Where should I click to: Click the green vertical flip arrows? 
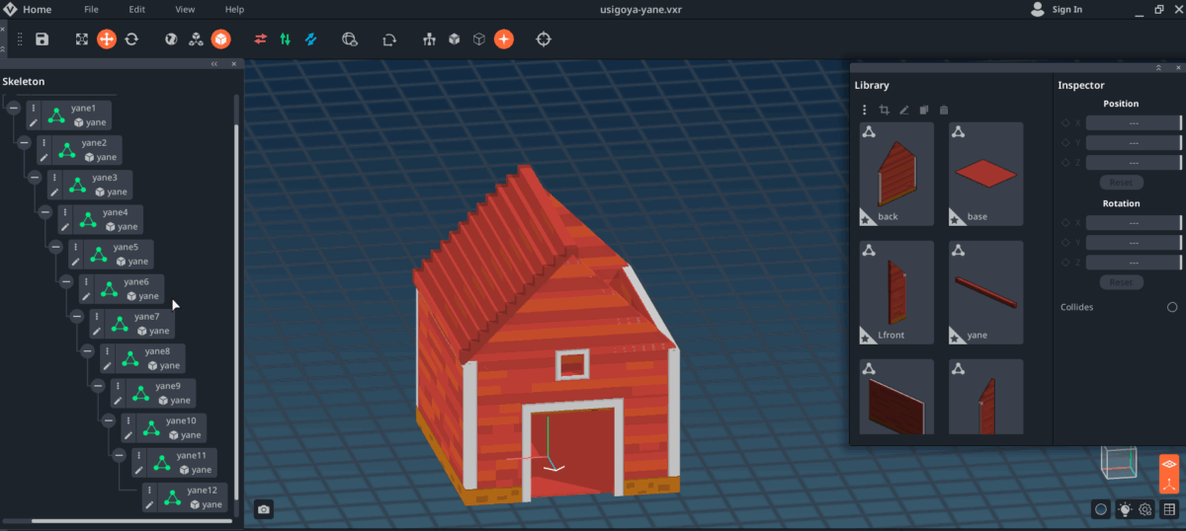click(286, 39)
